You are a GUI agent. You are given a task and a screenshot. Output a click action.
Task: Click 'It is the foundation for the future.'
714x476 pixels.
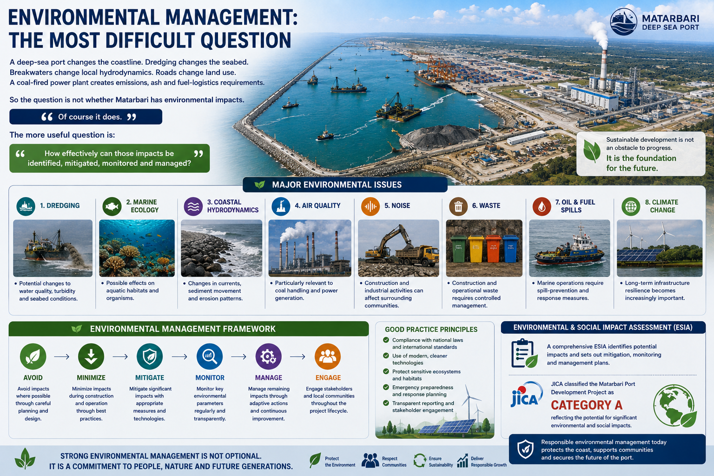tap(641, 163)
